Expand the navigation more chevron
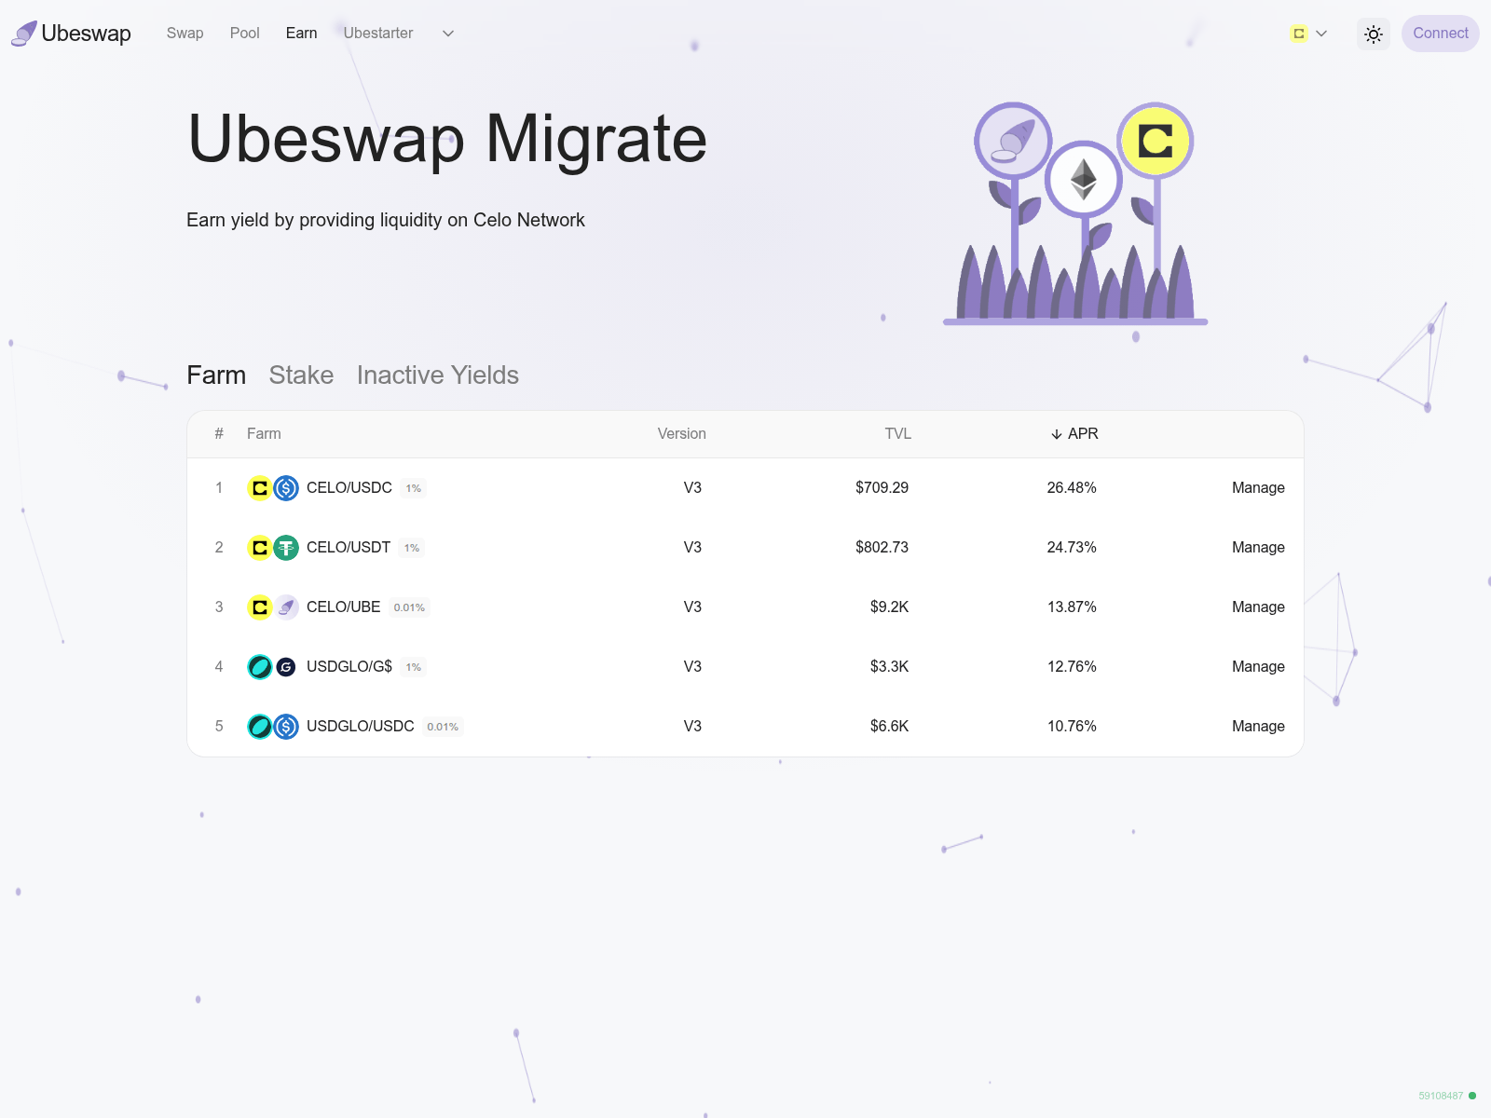 tap(448, 34)
